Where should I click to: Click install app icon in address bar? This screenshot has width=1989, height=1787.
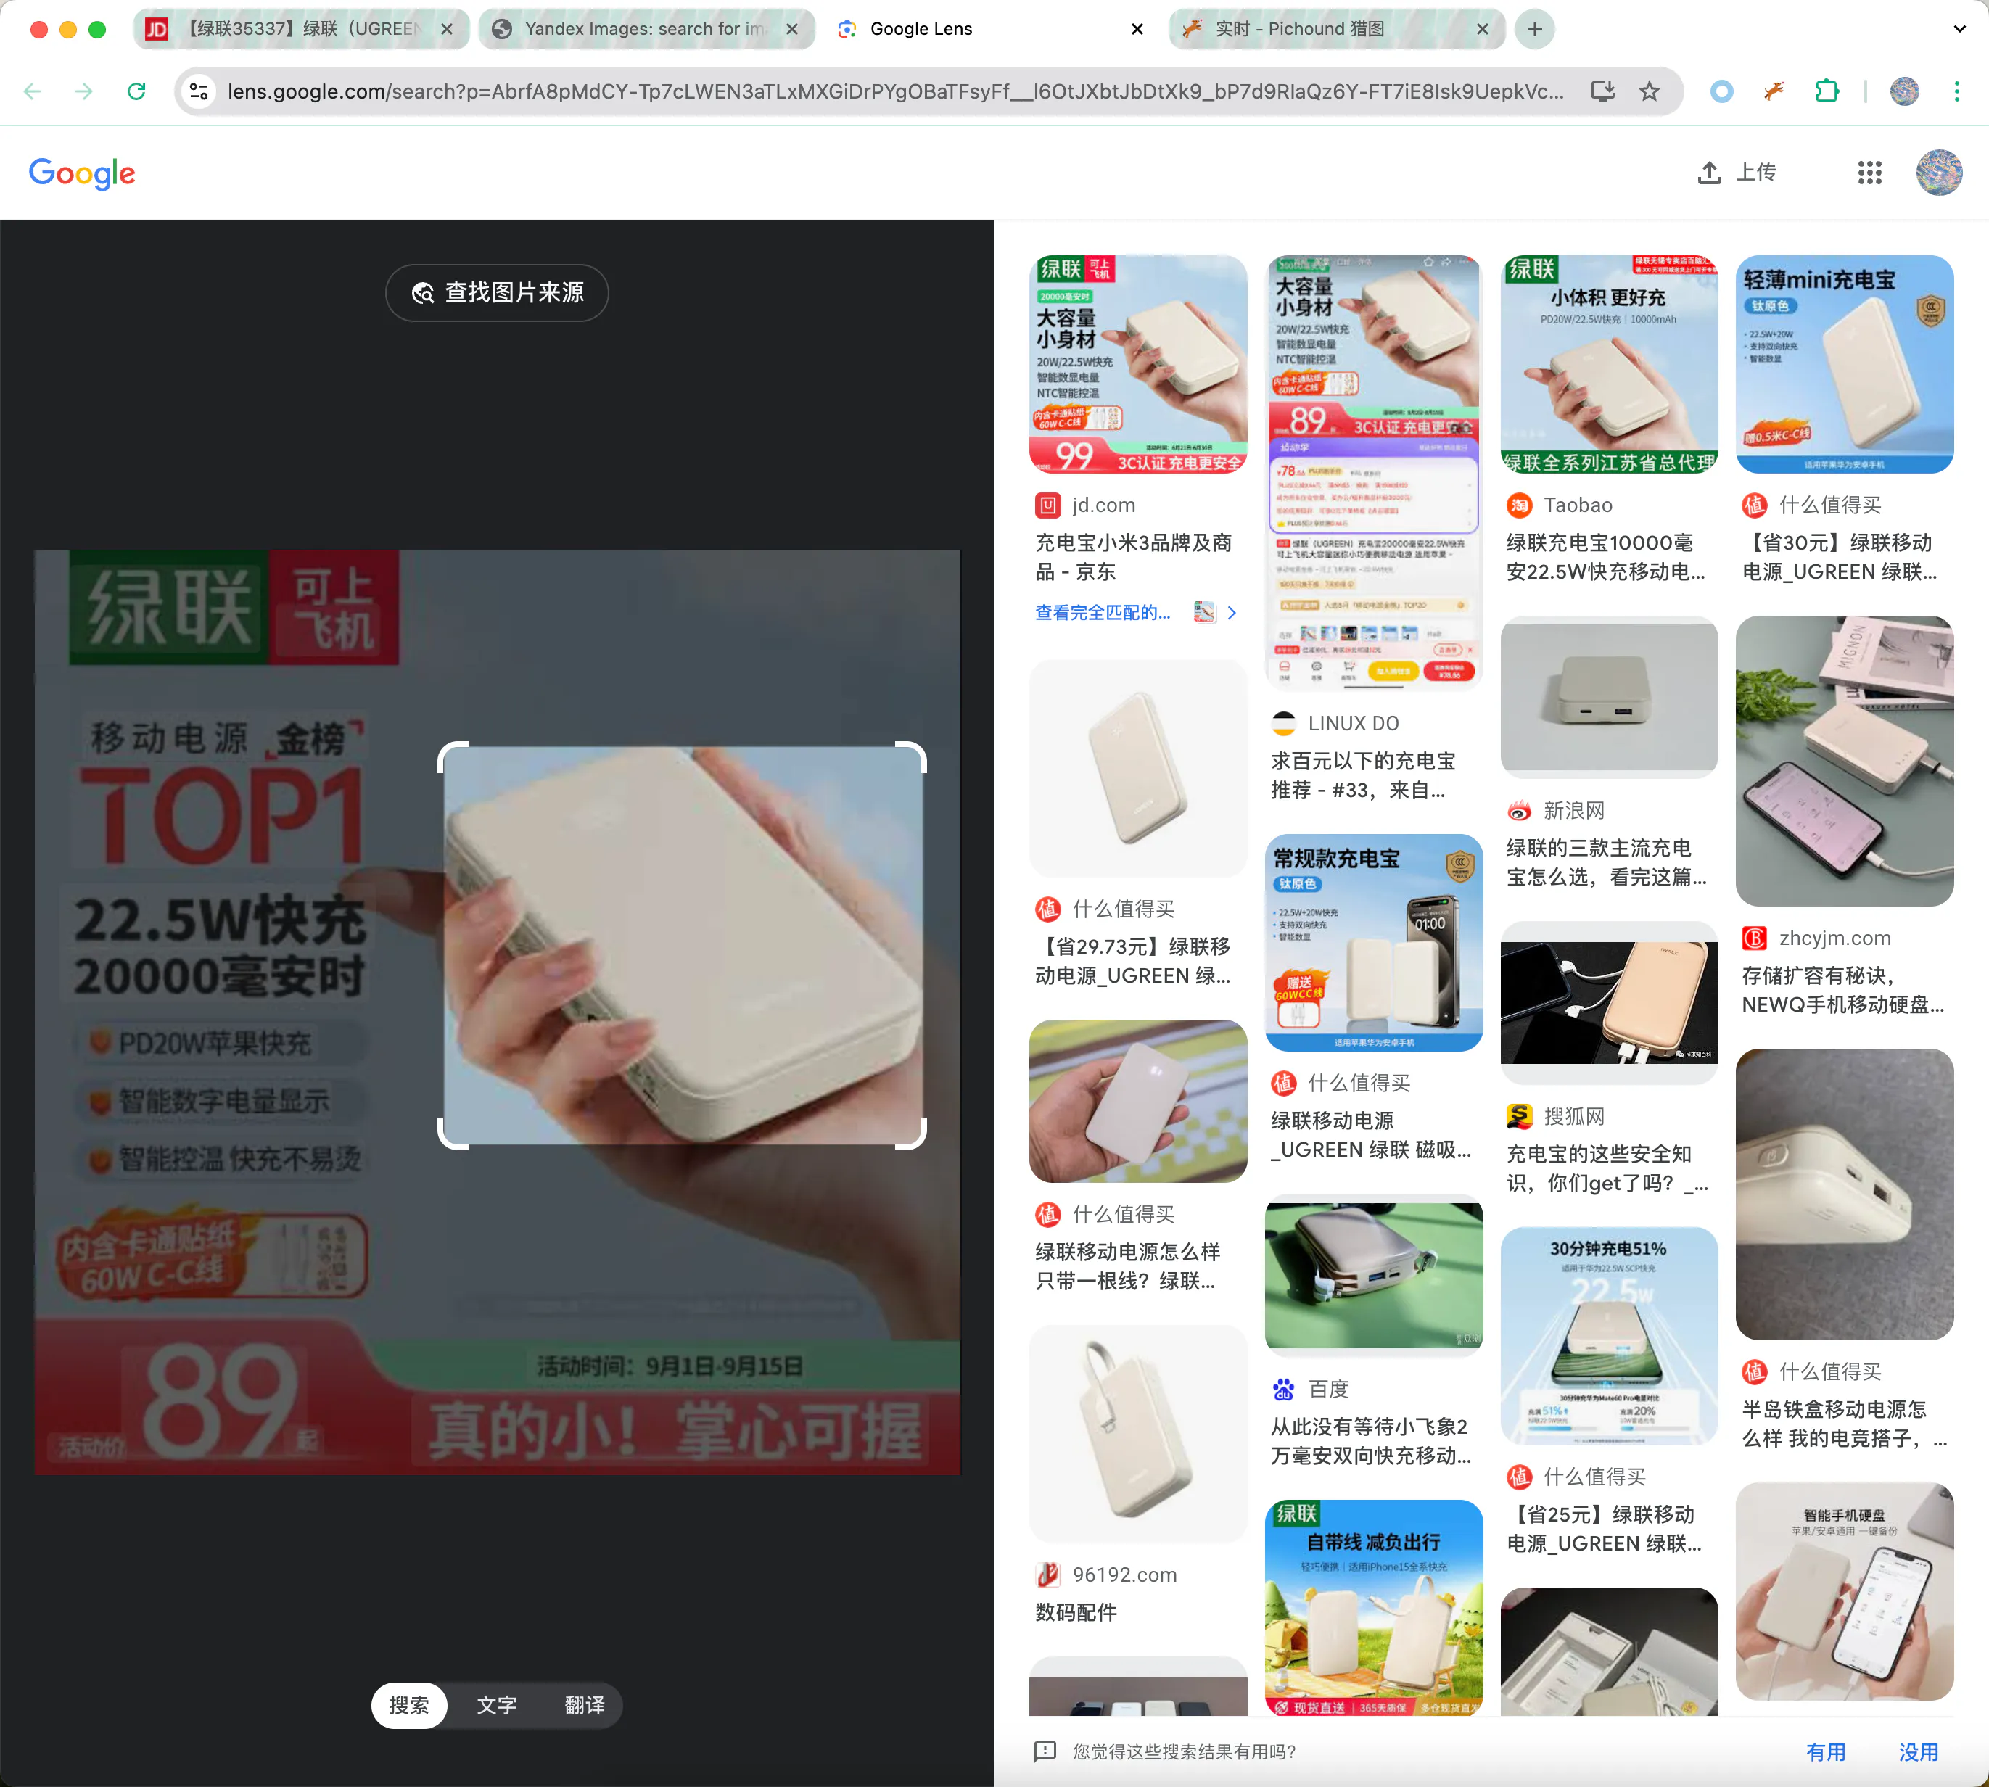1602,91
